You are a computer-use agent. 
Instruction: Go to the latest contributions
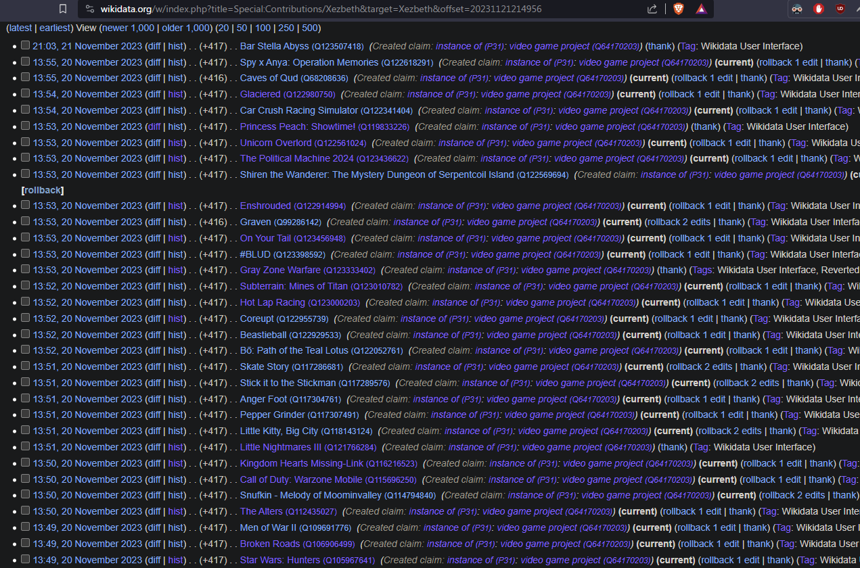pos(20,28)
